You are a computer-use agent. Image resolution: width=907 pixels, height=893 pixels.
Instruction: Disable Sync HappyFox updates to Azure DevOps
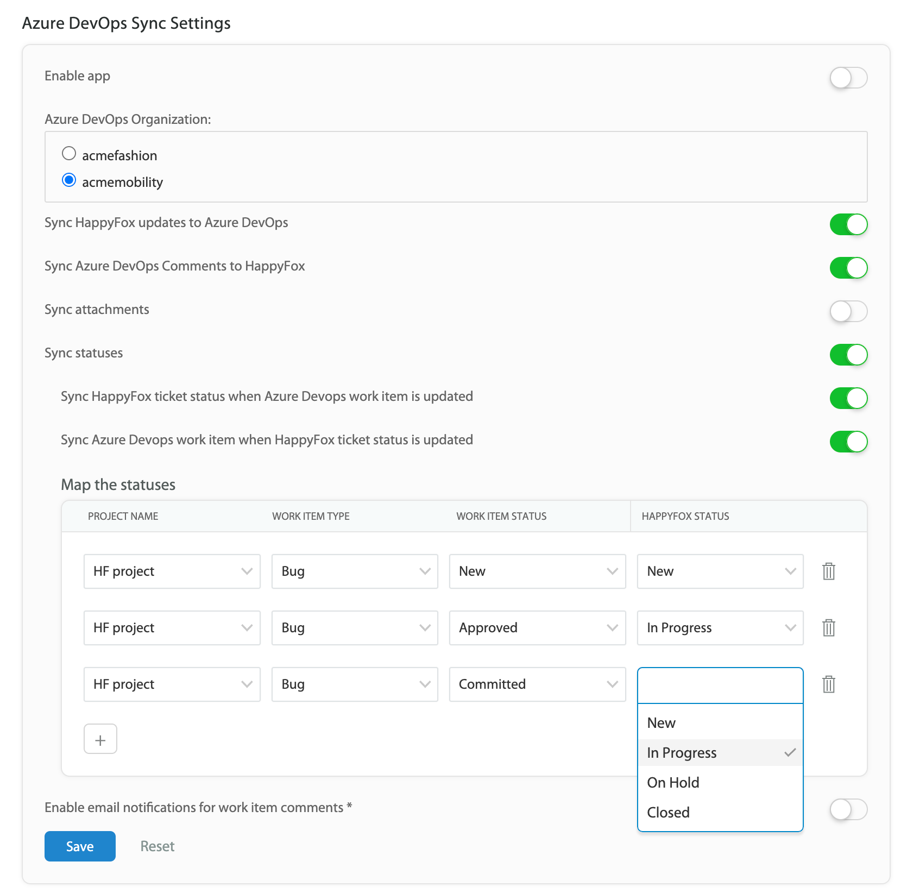pos(848,224)
